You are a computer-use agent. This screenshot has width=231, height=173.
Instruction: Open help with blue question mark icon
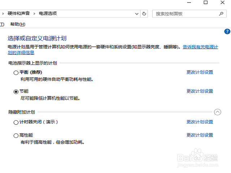pos(227,31)
